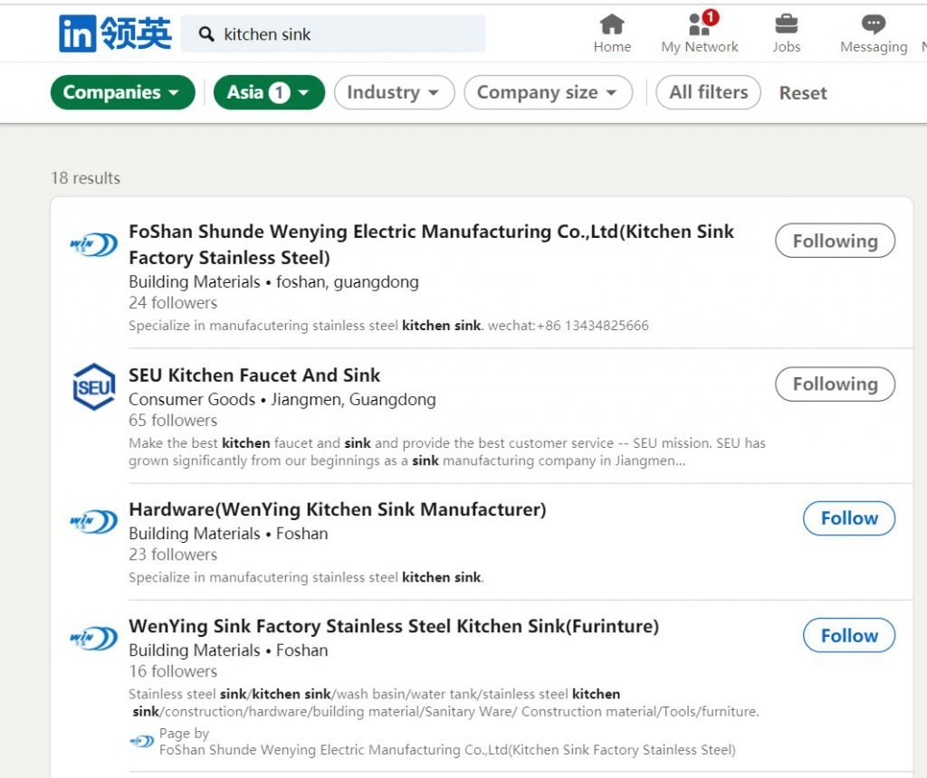The image size is (927, 778).
Task: Open WenYing Sink Factory Stainless Steel title
Action: [x=394, y=626]
